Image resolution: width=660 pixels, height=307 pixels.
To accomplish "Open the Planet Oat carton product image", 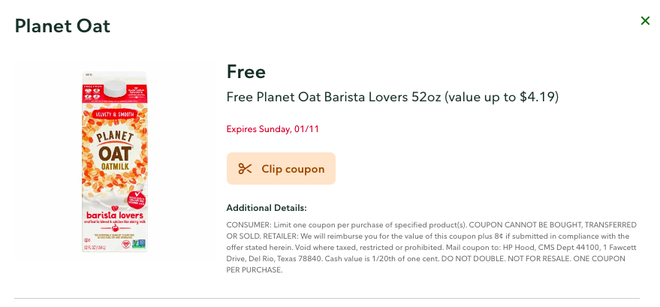I will [115, 161].
